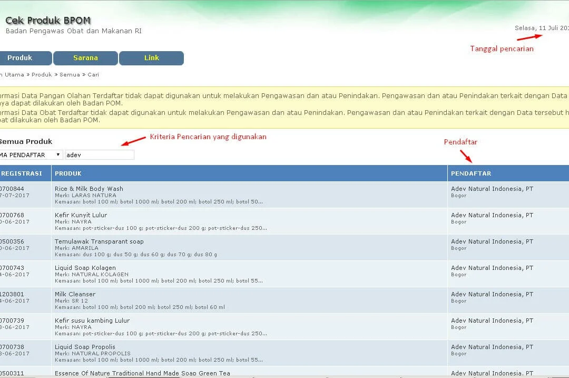This screenshot has width=569, height=378.
Task: Open the Sarana menu tab
Action: coord(85,58)
